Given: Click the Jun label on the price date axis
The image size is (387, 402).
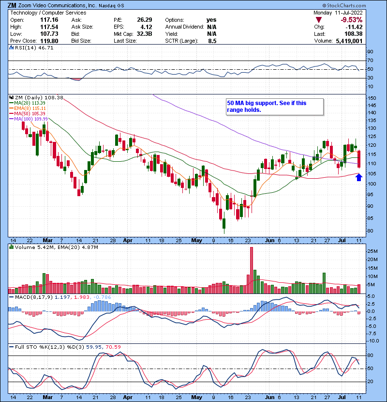Looking at the screenshot, I should (x=270, y=241).
